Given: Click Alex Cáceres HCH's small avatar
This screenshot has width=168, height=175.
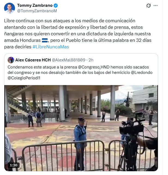Looking at the screenshot, I should click(11, 60).
